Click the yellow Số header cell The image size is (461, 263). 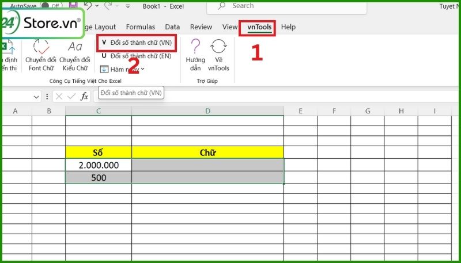[99, 153]
